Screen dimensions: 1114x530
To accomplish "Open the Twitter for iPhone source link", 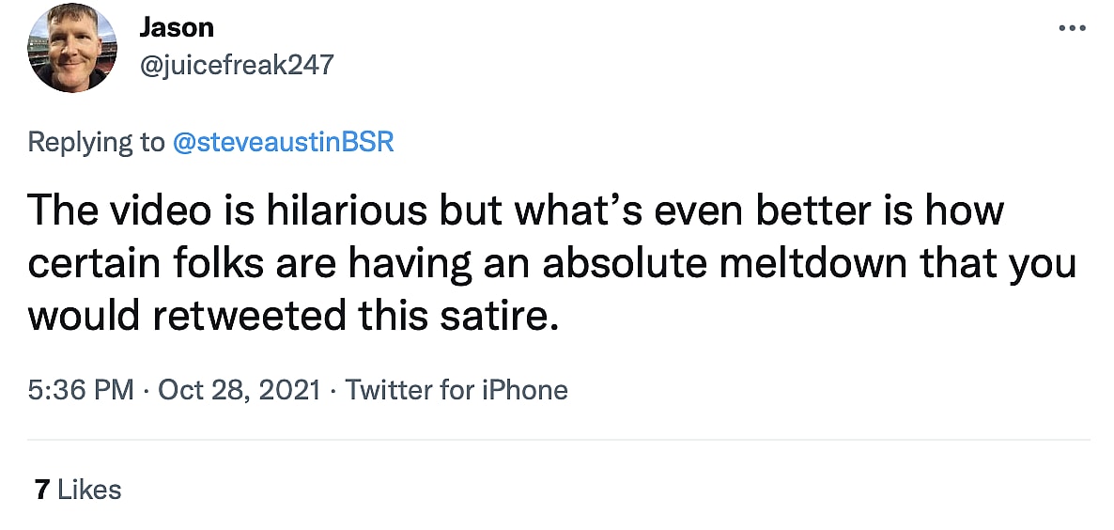I will pyautogui.click(x=456, y=389).
